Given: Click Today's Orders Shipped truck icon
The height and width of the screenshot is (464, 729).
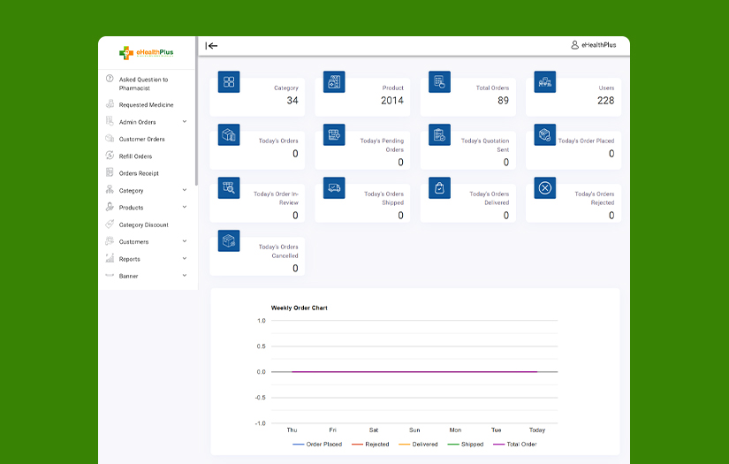Looking at the screenshot, I should 334,188.
